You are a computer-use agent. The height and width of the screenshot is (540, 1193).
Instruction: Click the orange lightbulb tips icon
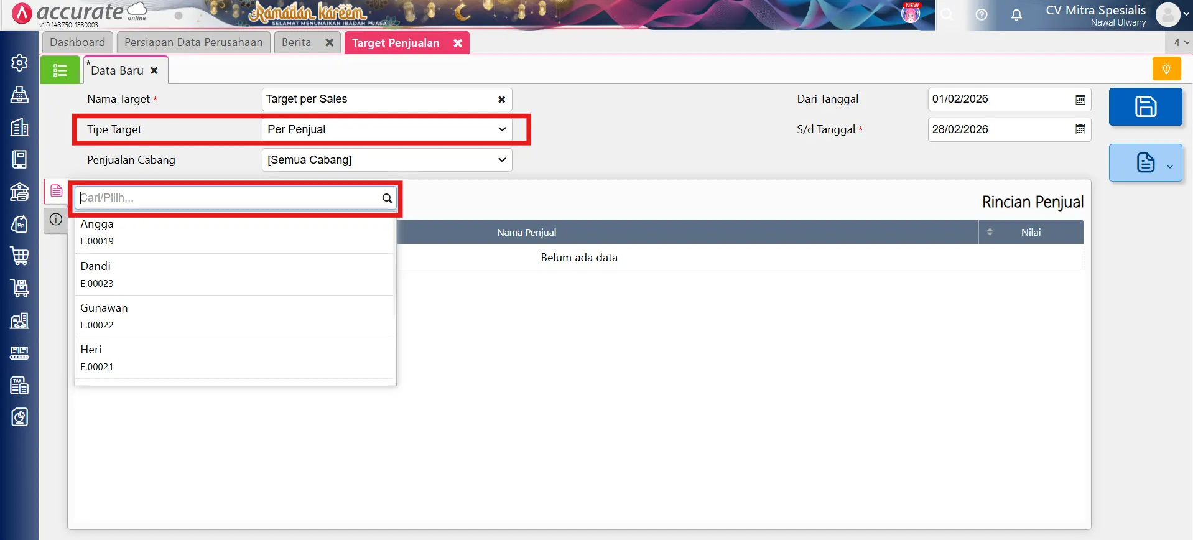click(1166, 68)
